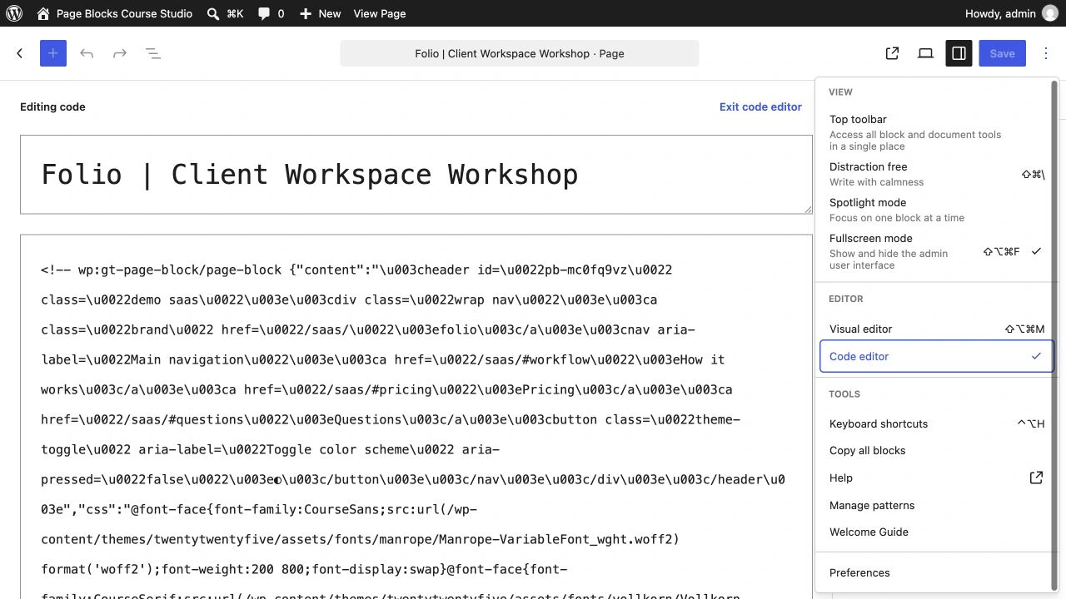Switch to the Visual editor
The image size is (1066, 599).
click(x=936, y=329)
